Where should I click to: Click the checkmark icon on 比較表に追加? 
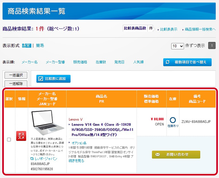41,79
